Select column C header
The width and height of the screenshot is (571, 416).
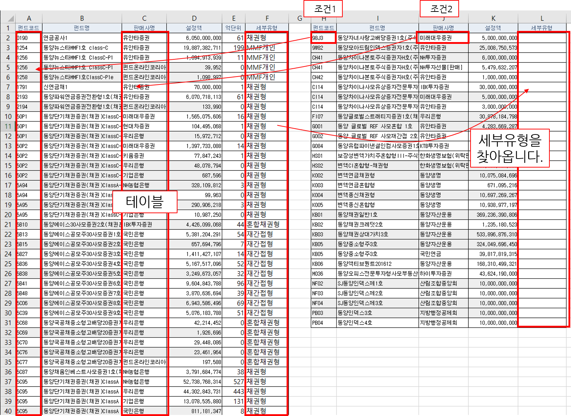tap(144, 18)
